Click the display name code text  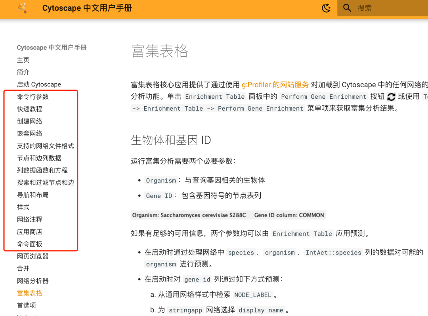(261, 310)
